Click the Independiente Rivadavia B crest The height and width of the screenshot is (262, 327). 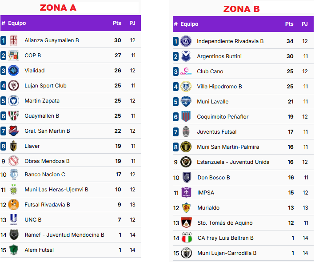click(x=186, y=41)
